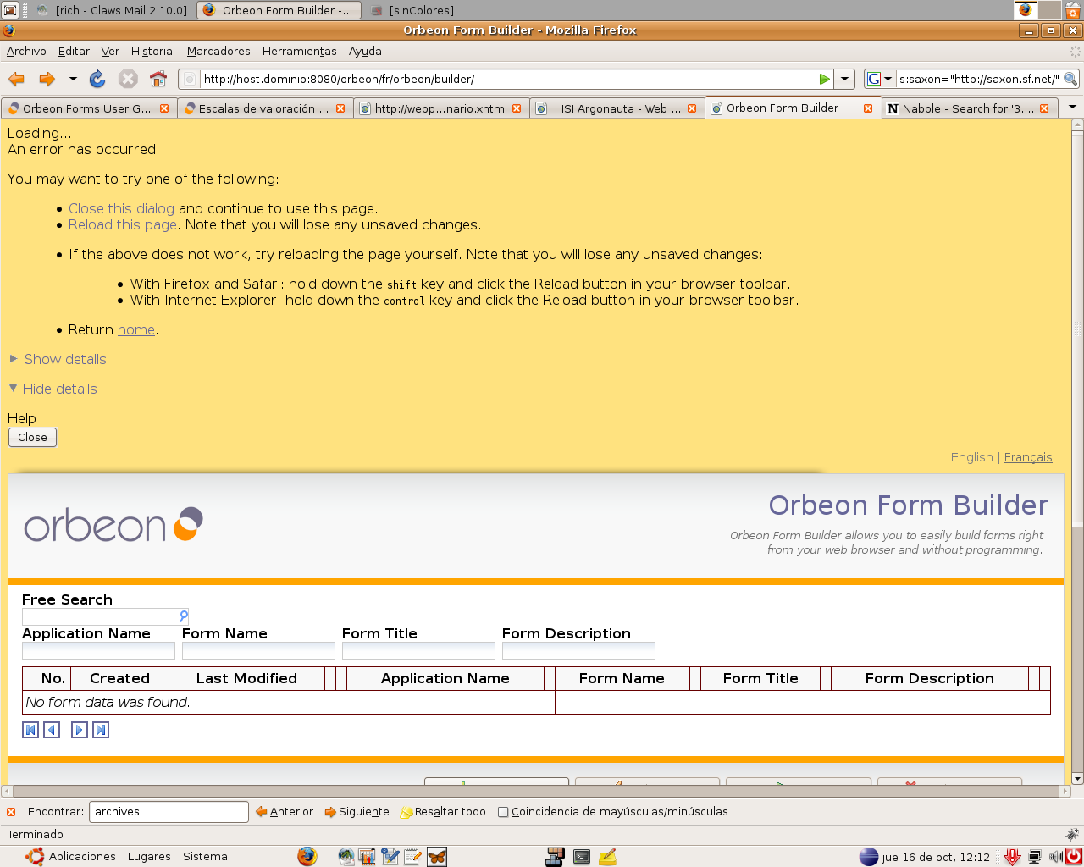Click the browser Back arrow button

click(16, 79)
